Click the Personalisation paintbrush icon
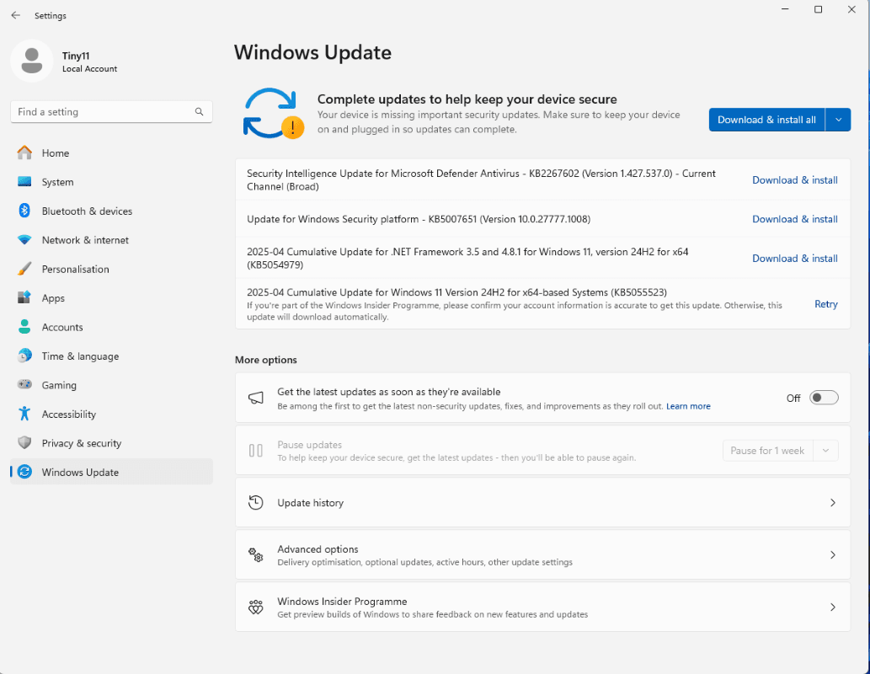Viewport: 870px width, 674px height. coord(24,269)
